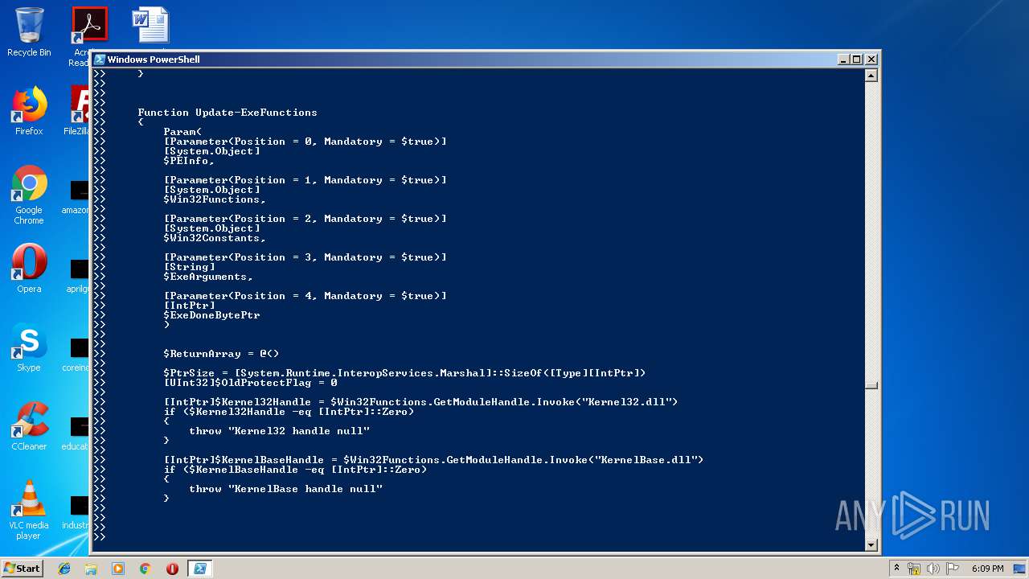Open the Recycle Bin desktop icon
The width and height of the screenshot is (1029, 579).
click(29, 32)
